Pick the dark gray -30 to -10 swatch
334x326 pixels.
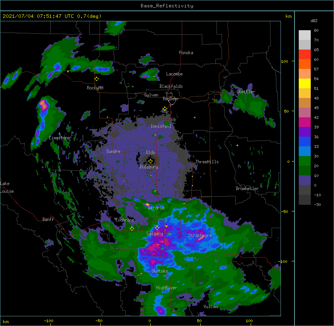point(305,200)
